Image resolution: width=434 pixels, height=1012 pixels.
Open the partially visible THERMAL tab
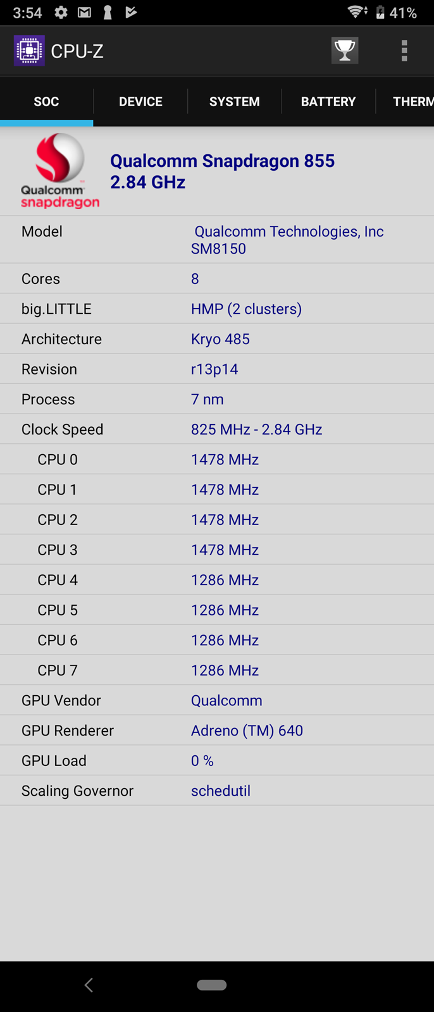click(x=412, y=101)
